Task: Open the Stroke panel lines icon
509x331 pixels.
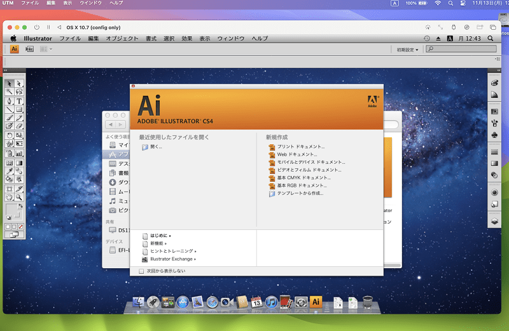Action: click(x=494, y=152)
